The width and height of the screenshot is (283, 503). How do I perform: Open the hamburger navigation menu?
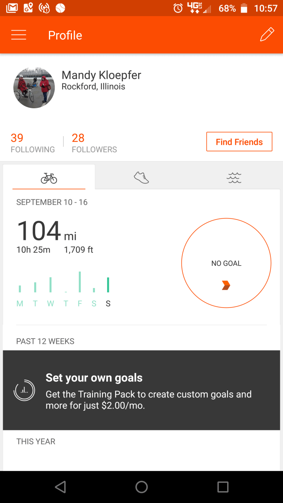click(x=19, y=35)
